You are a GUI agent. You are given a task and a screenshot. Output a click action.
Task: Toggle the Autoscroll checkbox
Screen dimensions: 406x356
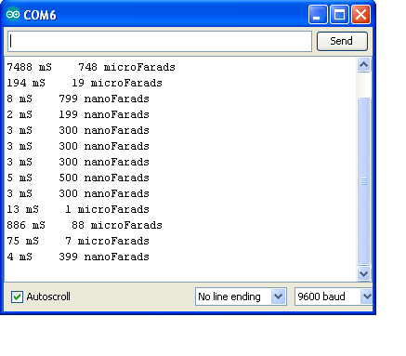pos(17,297)
